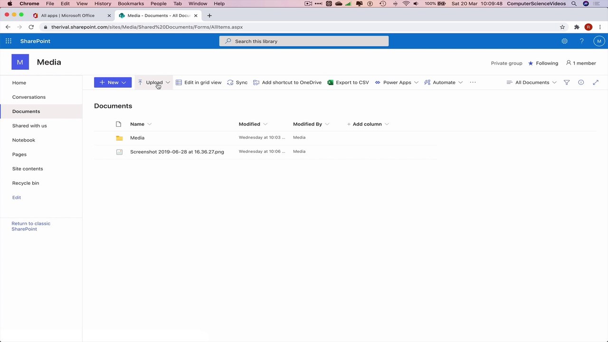Click the file type column header icon
608x342 pixels.
[119, 124]
